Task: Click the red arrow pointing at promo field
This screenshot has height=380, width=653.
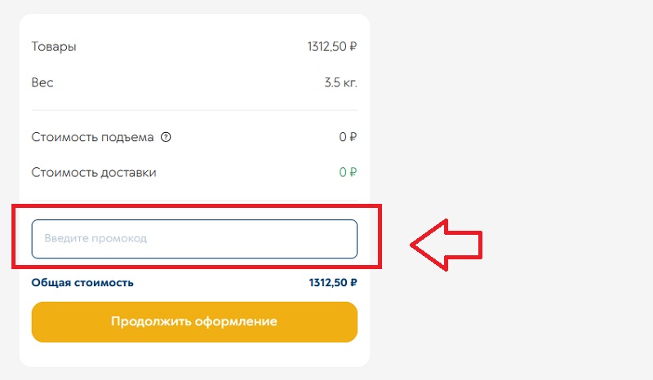Action: (446, 242)
